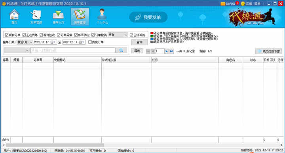Click the 序号 column header
This screenshot has width=285, height=153.
coord(6,60)
